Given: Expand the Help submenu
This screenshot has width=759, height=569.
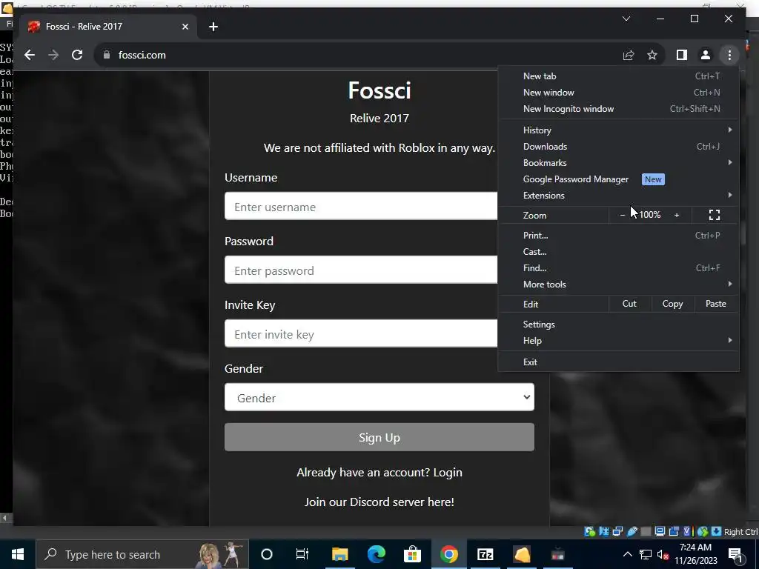Looking at the screenshot, I should click(619, 341).
